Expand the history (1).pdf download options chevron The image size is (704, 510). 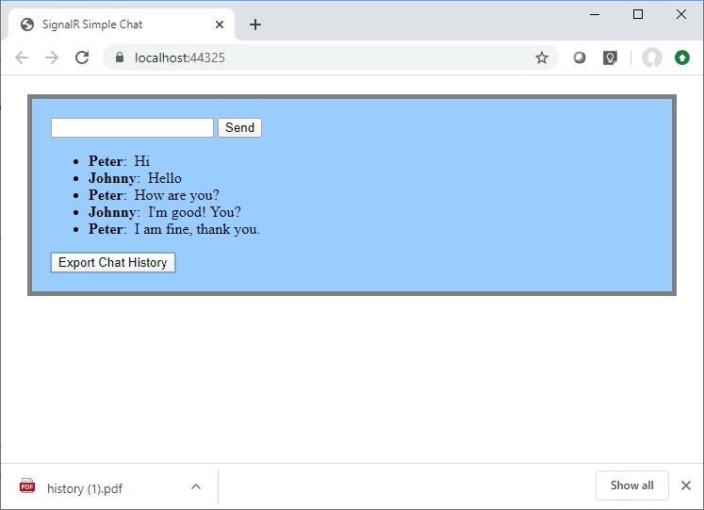[x=196, y=486]
